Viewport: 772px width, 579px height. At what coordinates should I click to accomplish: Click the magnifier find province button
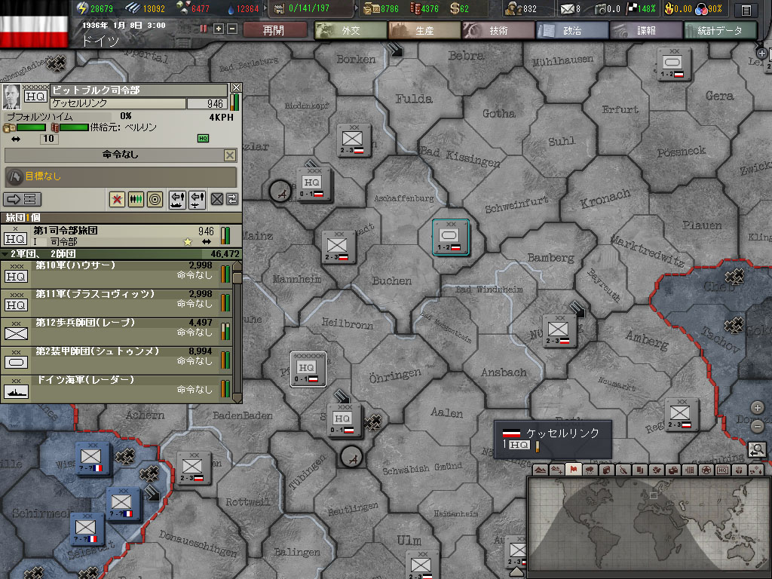[x=757, y=449]
